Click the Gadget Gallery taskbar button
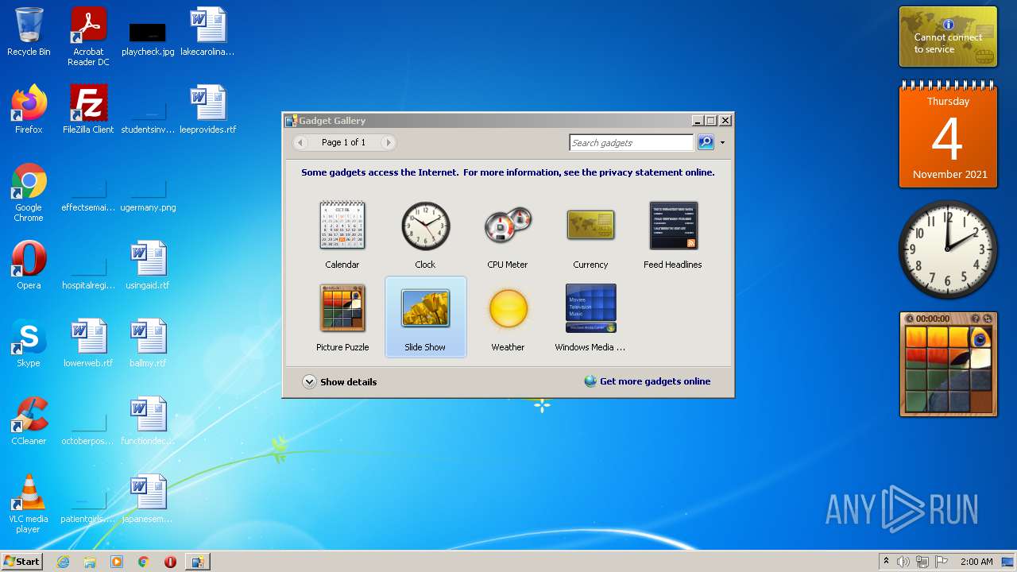This screenshot has height=572, width=1017. coord(197,562)
